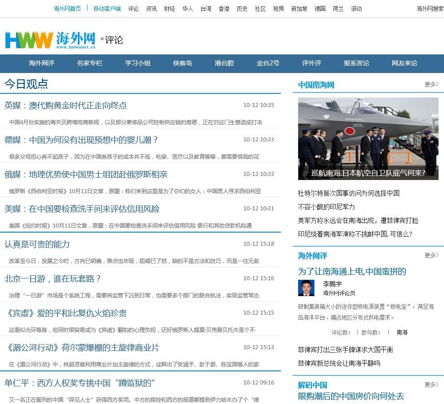Viewport: 444px width, 404px height.
Task: Open the 海外网首页 top link
Action: (67, 9)
